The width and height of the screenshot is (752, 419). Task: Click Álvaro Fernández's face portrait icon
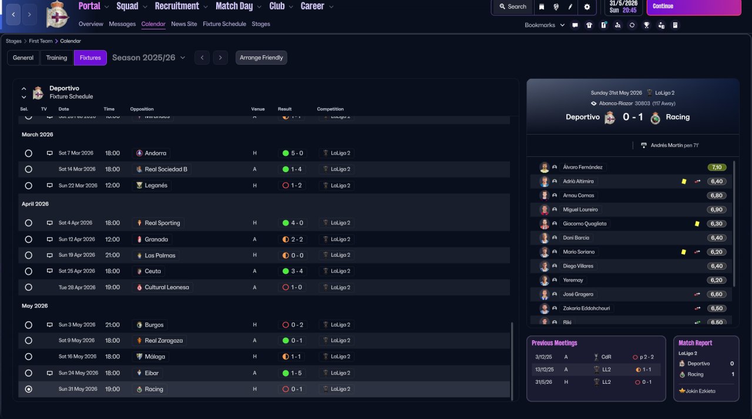click(x=545, y=167)
